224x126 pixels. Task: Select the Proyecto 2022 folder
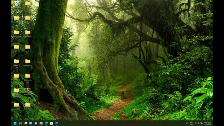tap(28, 63)
